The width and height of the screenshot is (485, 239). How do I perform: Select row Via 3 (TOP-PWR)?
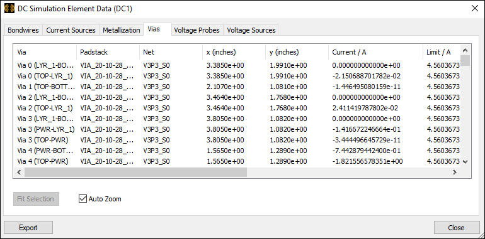click(237, 140)
